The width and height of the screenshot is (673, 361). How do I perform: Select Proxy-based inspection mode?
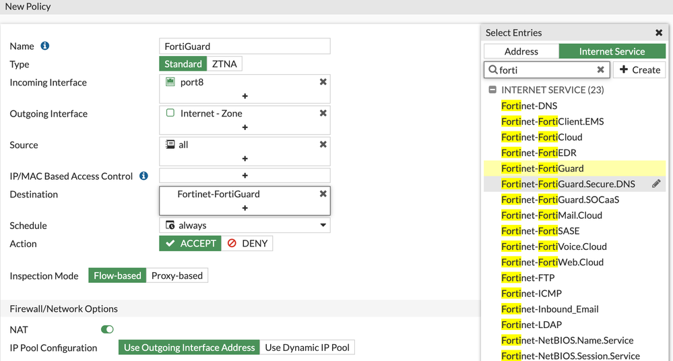(177, 275)
